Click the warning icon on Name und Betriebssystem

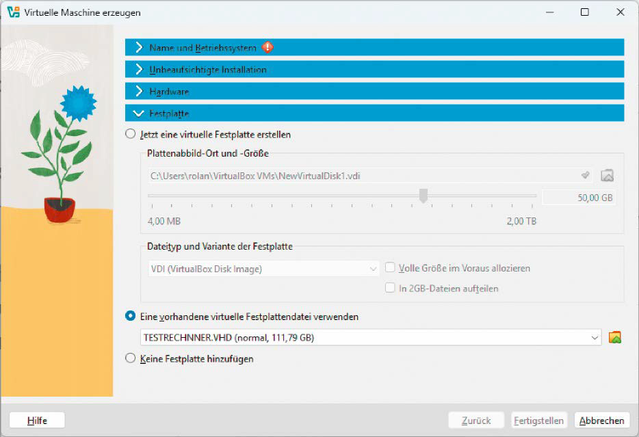[267, 47]
